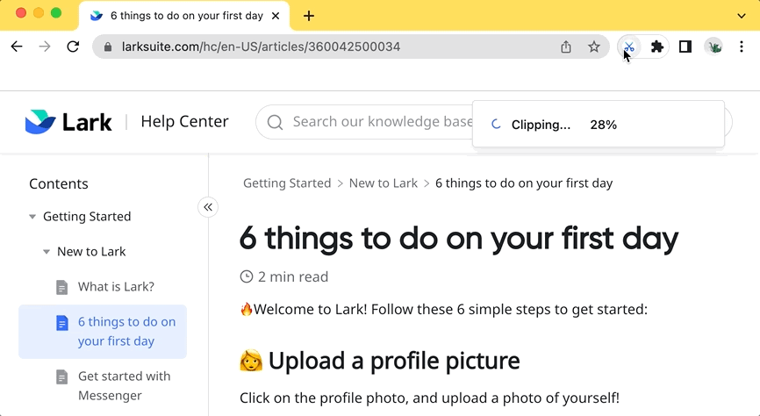760x416 pixels.
Task: Collapse the Getting Started section
Action: tap(32, 217)
